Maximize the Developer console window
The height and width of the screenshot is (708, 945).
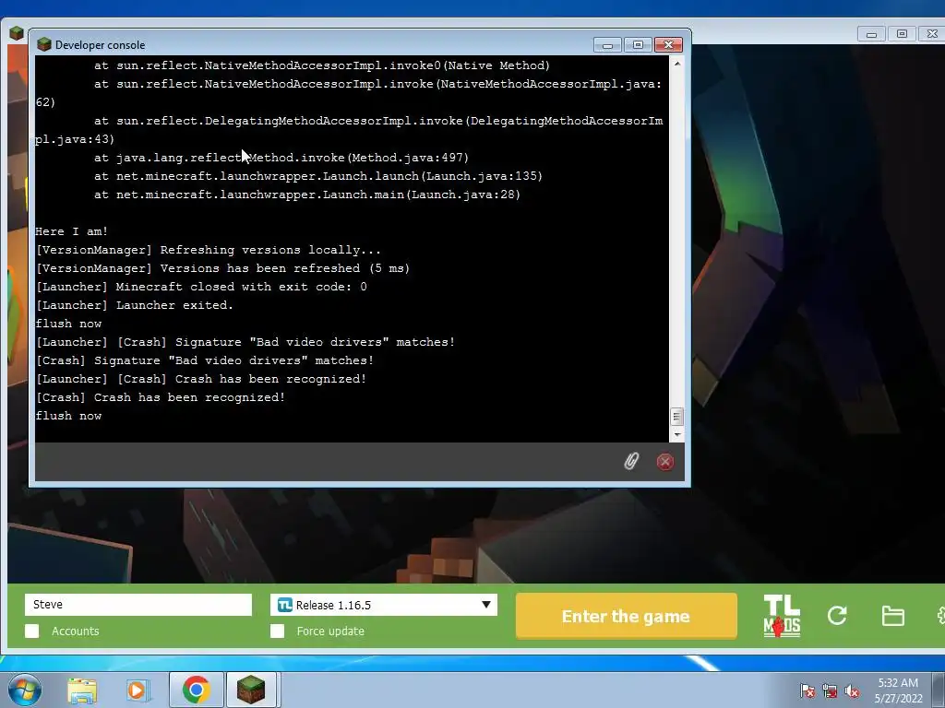tap(638, 45)
